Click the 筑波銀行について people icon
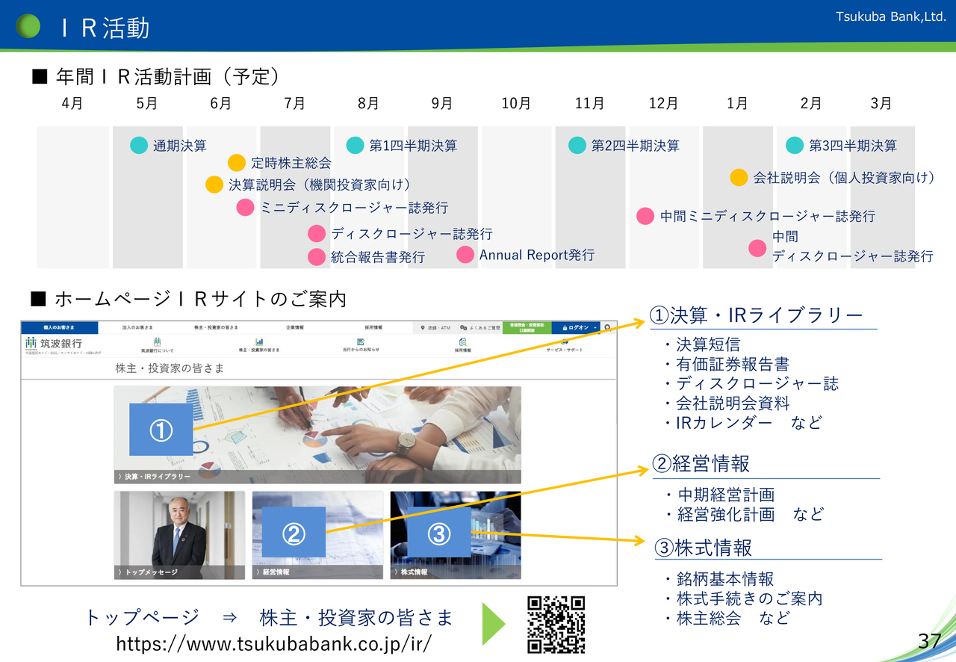The height and width of the screenshot is (662, 956). coord(157,341)
